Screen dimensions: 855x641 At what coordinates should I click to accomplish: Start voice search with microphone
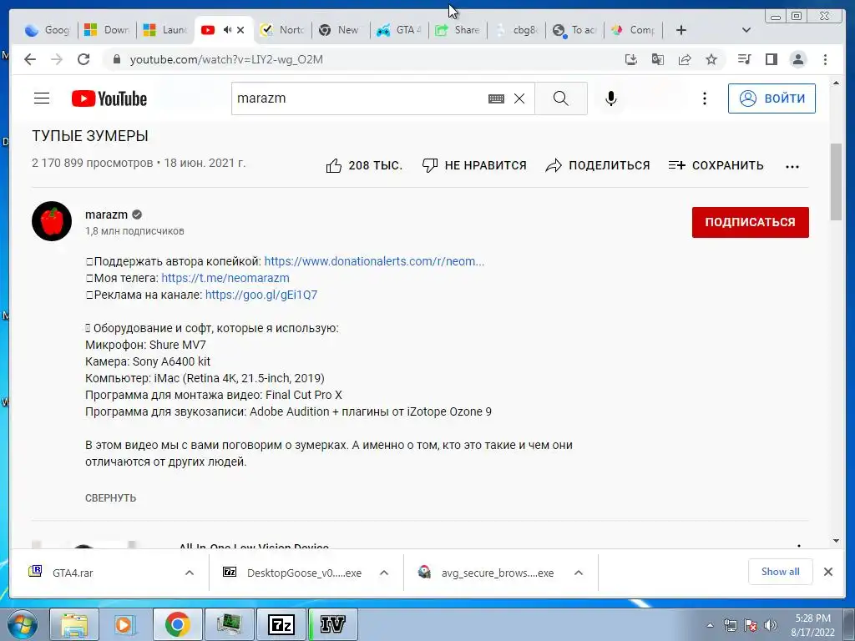click(x=611, y=98)
